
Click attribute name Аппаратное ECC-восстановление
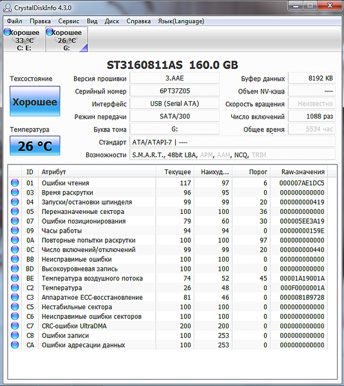click(x=92, y=297)
